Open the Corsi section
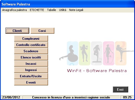The image size is (135, 100). 42,31
